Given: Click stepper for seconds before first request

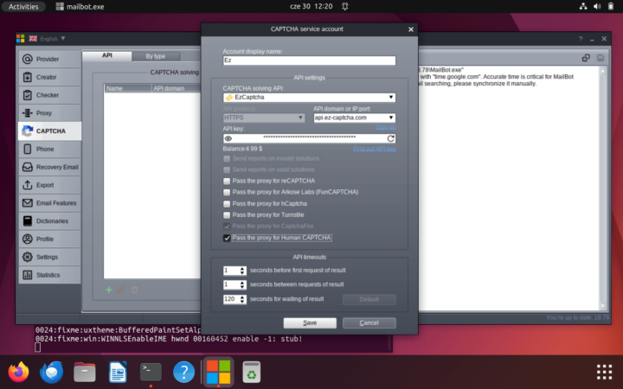Looking at the screenshot, I should pyautogui.click(x=242, y=271).
